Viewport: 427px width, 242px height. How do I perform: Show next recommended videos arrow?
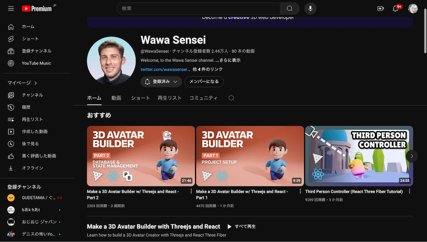[412, 156]
